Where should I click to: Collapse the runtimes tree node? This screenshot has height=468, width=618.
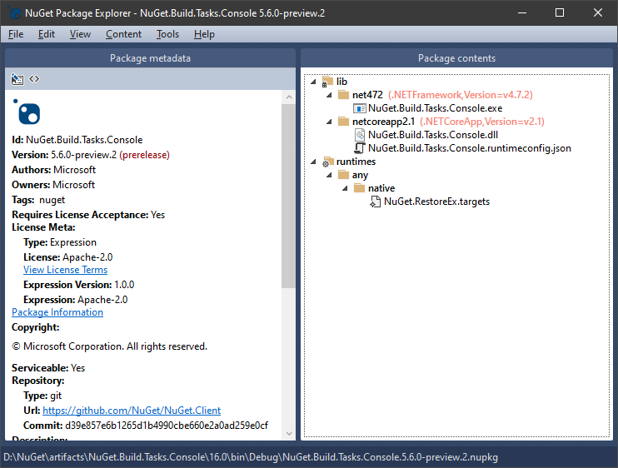tap(313, 162)
